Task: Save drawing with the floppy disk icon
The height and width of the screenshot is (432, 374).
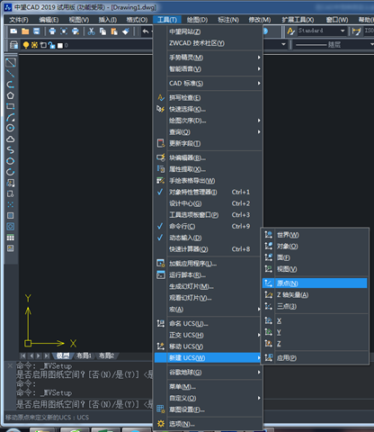Action: 36,31
